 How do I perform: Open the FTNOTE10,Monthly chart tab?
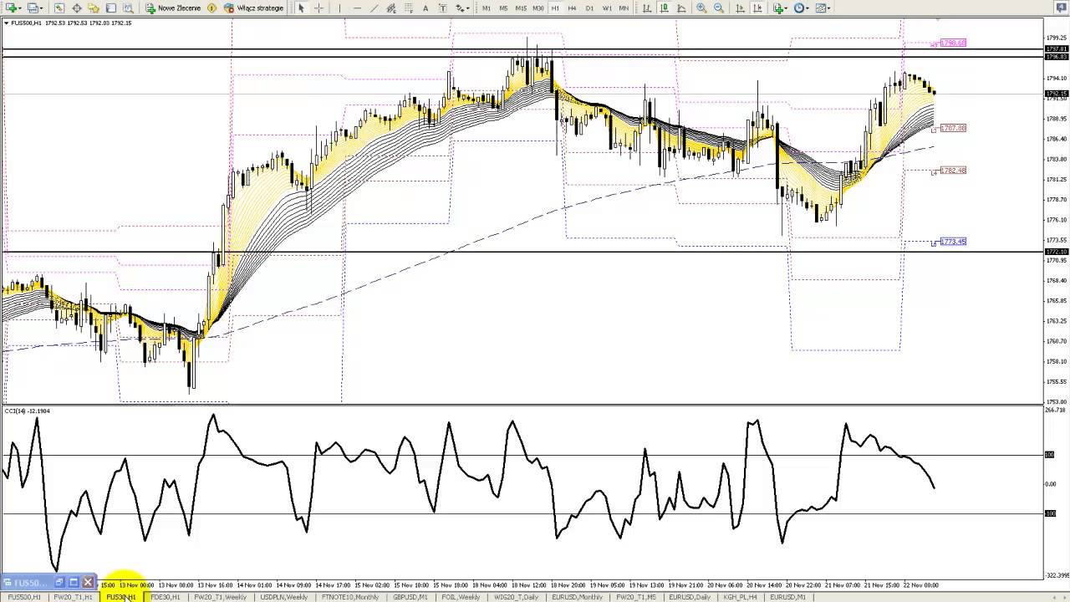coord(350,597)
